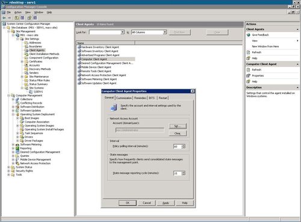Switch to the BITS tab

click(x=152, y=98)
